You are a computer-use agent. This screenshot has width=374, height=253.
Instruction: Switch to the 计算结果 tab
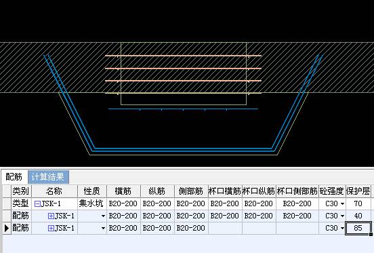48,177
